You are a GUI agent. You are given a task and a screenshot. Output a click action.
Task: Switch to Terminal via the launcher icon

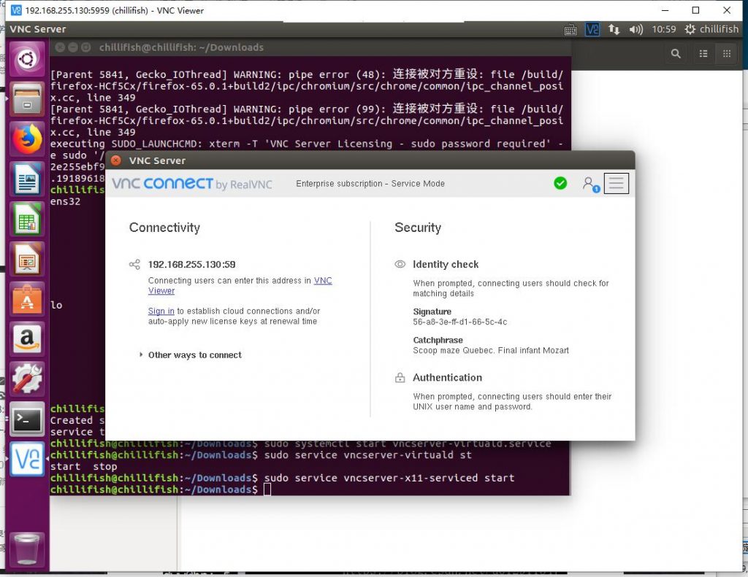coord(27,419)
